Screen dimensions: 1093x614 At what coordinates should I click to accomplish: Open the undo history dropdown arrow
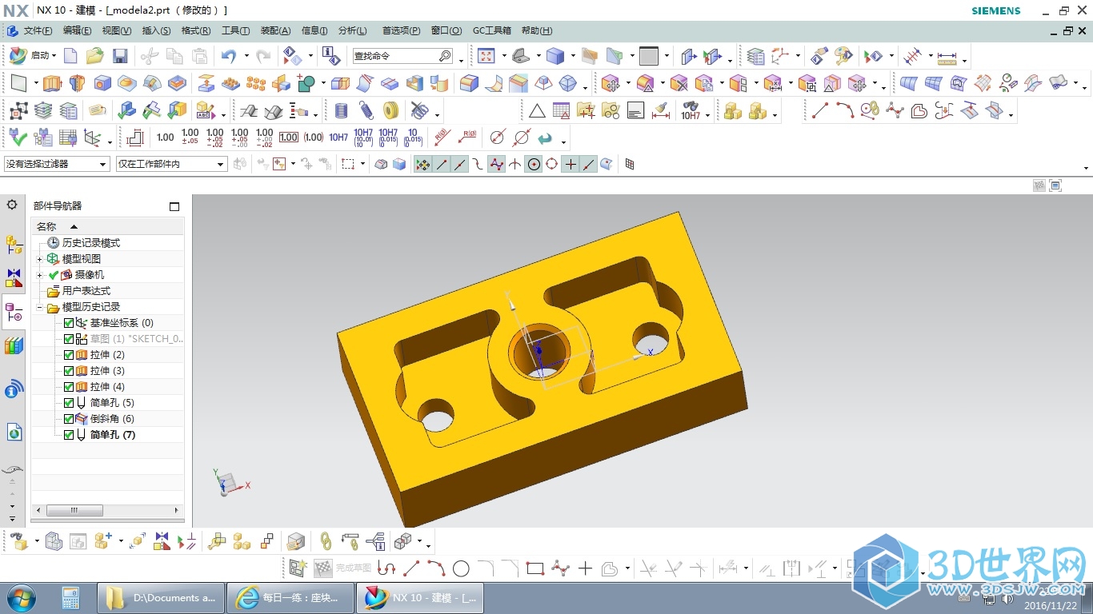point(246,56)
